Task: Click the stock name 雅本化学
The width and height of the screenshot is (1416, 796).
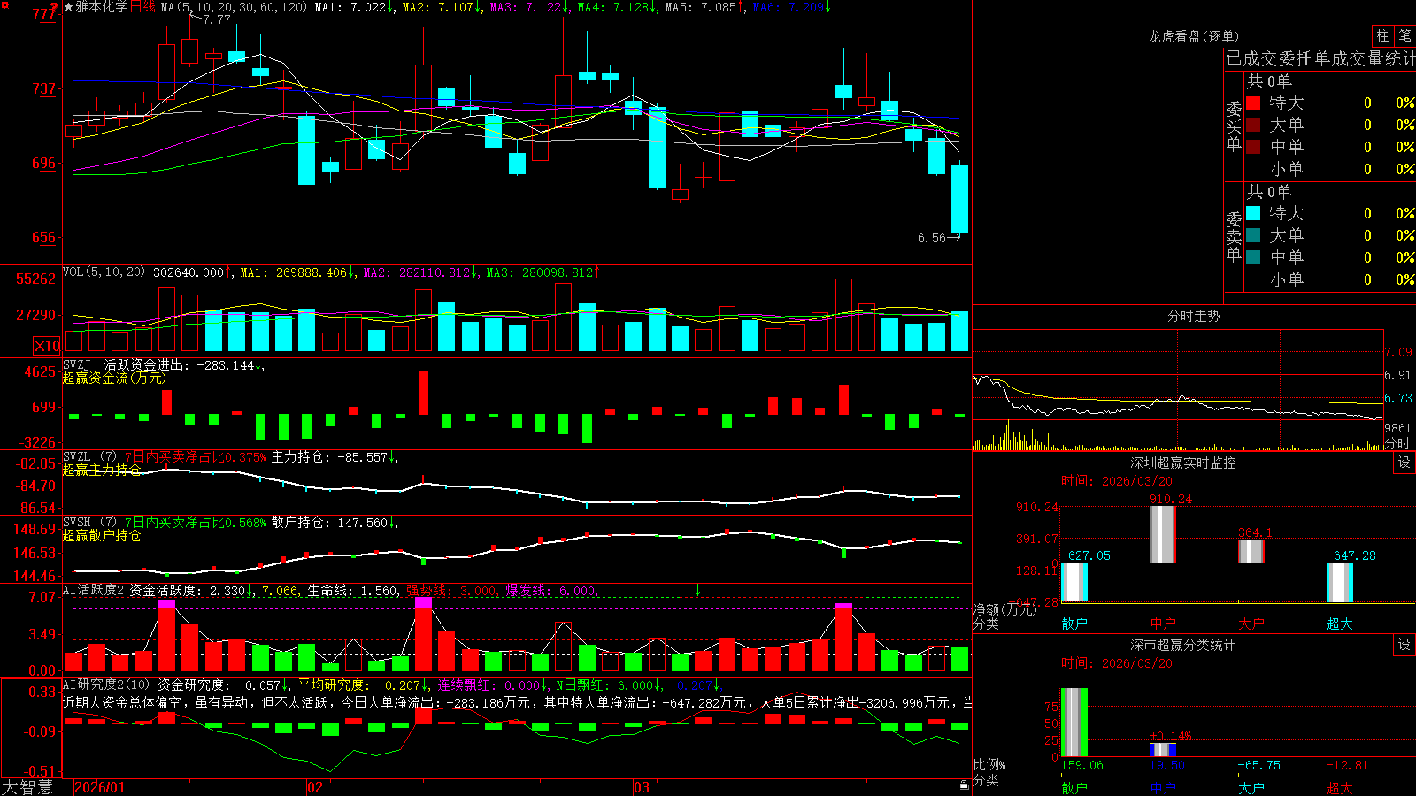Action: (102, 7)
